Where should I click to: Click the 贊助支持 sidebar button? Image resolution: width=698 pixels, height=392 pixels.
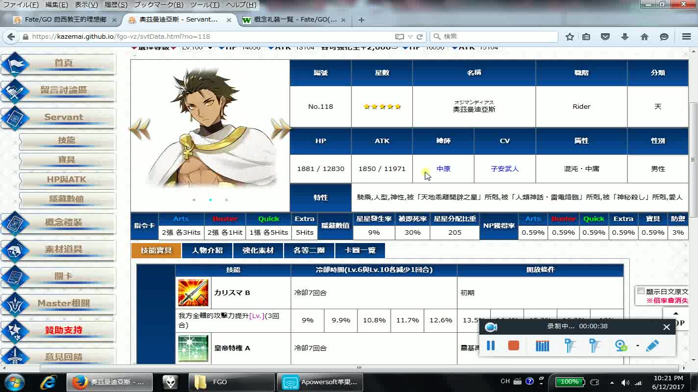pyautogui.click(x=58, y=330)
